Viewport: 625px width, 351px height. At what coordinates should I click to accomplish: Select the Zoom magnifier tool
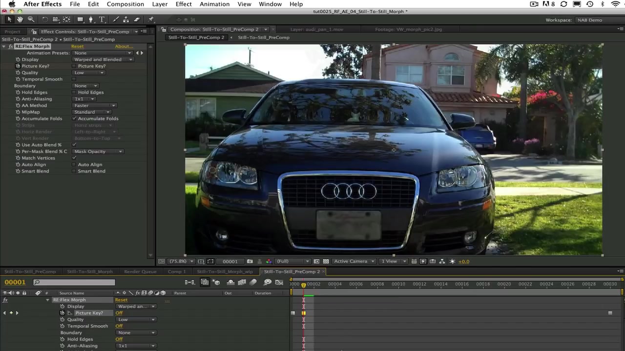[31, 19]
